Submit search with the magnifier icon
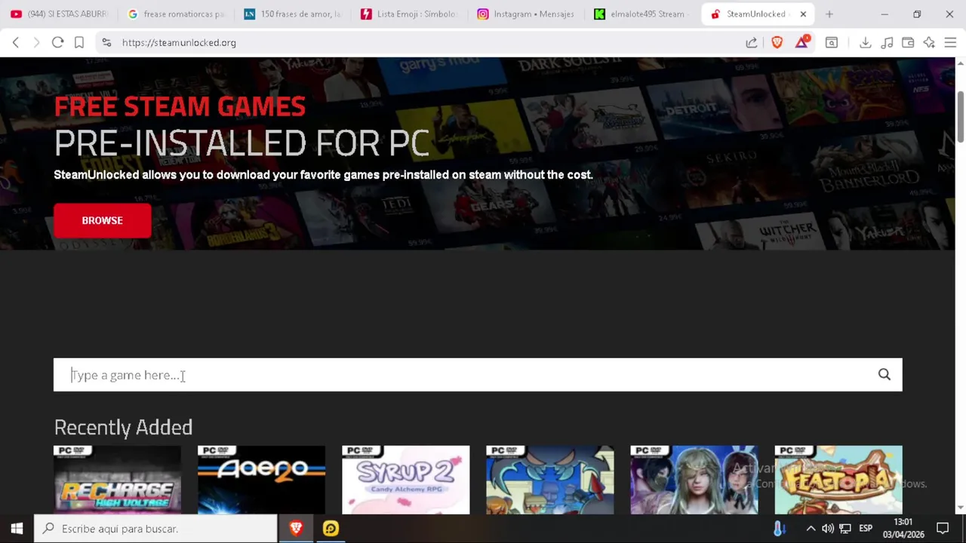The height and width of the screenshot is (543, 966). coord(884,375)
